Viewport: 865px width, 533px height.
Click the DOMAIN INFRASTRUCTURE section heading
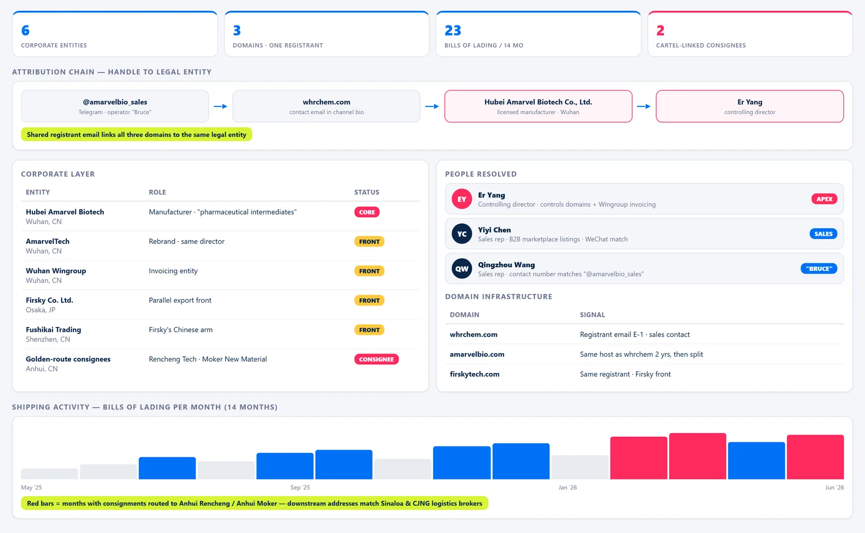(498, 297)
